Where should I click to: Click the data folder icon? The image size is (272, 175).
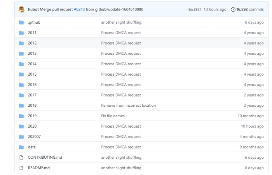click(21, 147)
